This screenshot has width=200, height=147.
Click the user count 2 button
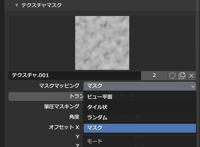tap(154, 76)
